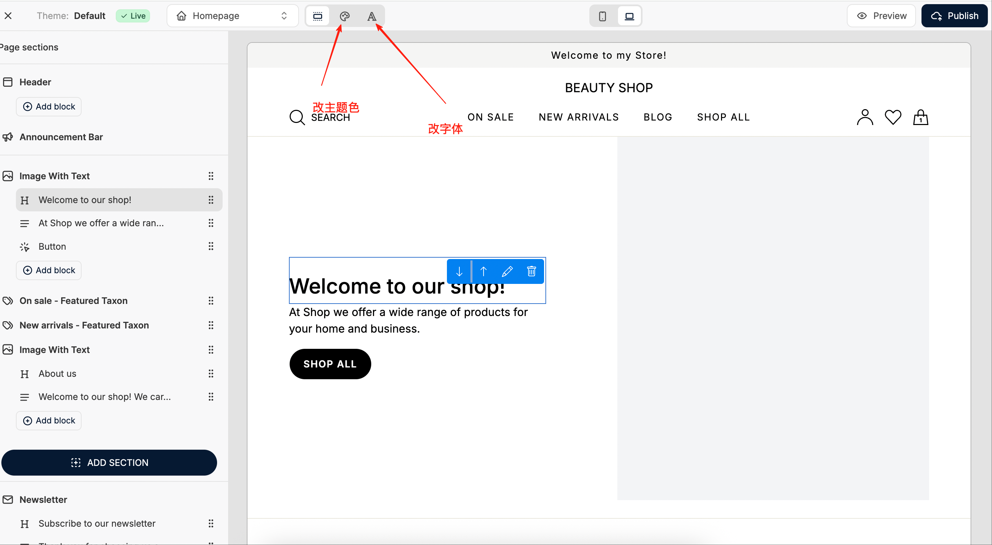This screenshot has width=992, height=545.
Task: Move block down with arrow icon
Action: (459, 271)
